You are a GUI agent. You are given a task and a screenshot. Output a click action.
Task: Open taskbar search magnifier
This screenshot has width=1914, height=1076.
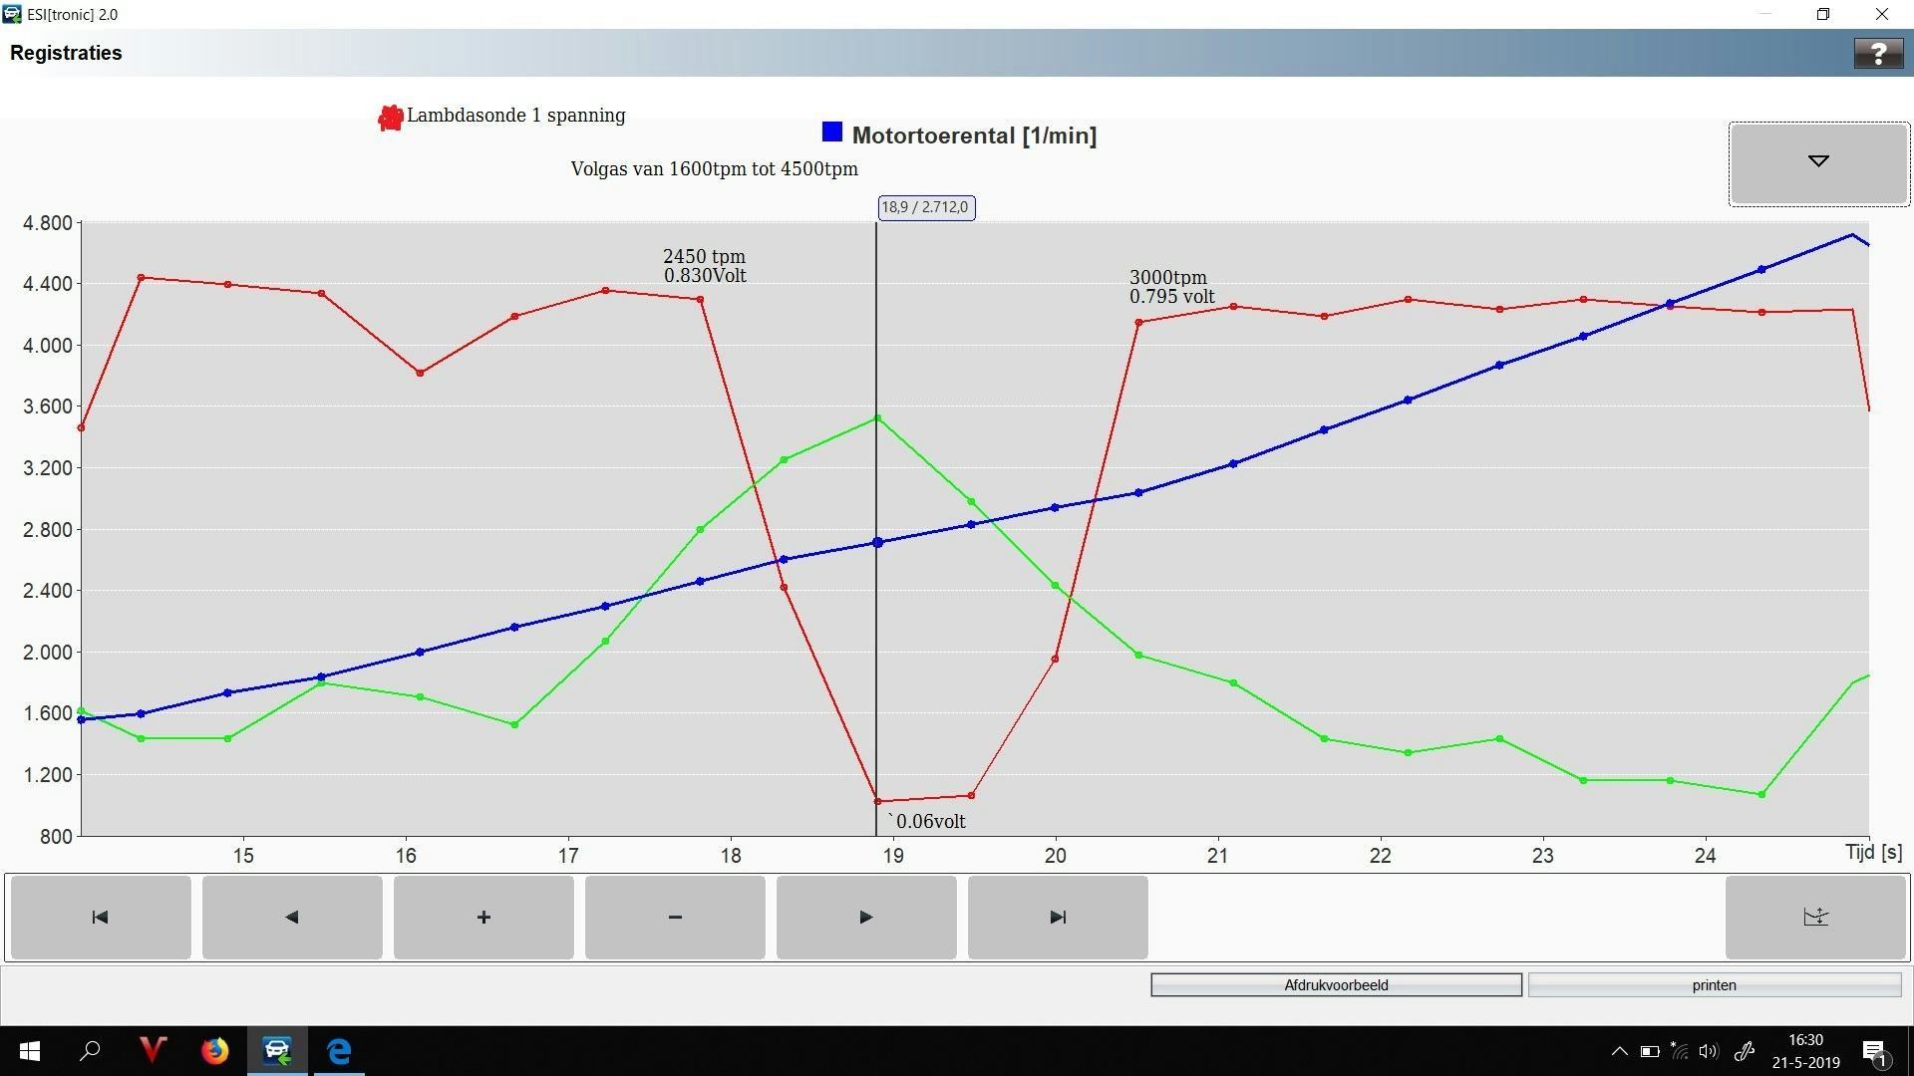[91, 1051]
